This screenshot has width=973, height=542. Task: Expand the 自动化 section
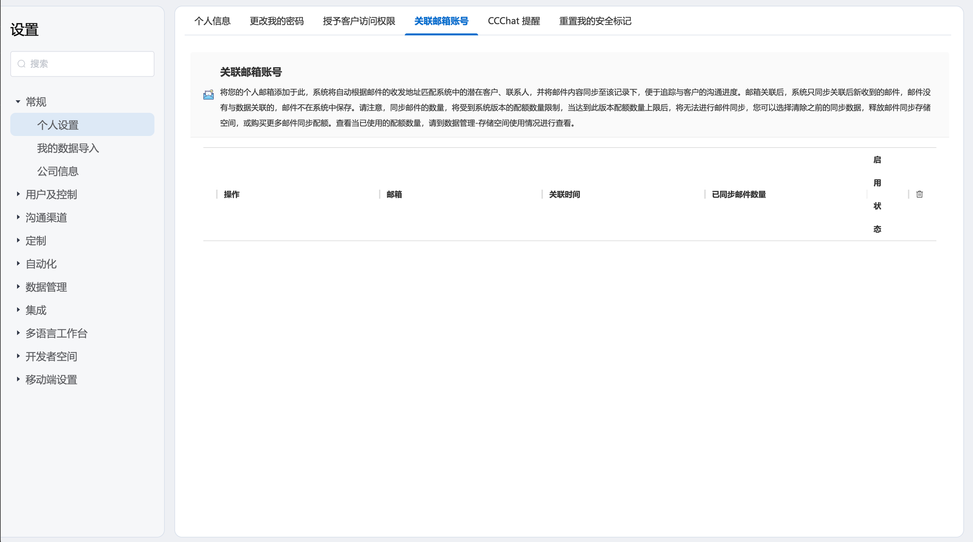[18, 263]
